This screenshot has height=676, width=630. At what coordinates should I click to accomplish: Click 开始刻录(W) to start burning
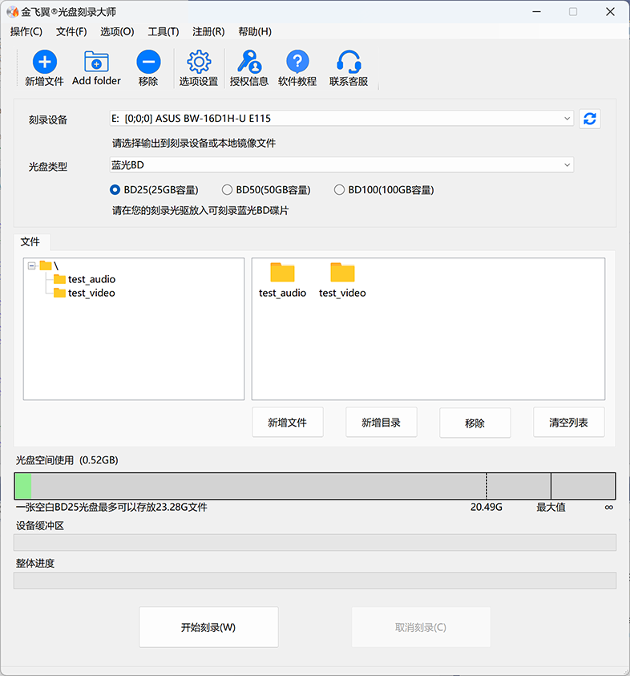coord(208,627)
